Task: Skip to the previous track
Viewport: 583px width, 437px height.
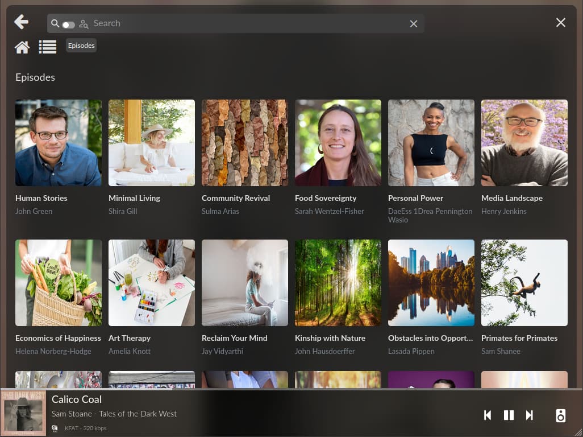Action: coord(488,415)
